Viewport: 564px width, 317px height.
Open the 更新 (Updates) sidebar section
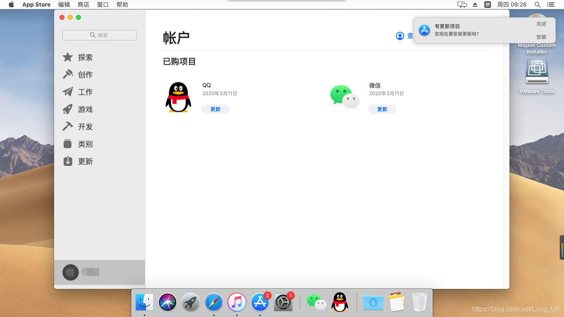pos(78,161)
